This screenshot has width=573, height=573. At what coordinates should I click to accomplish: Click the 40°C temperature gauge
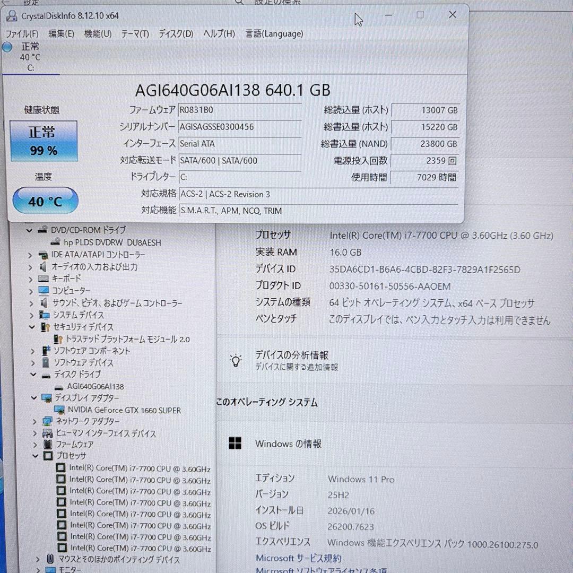coord(45,201)
